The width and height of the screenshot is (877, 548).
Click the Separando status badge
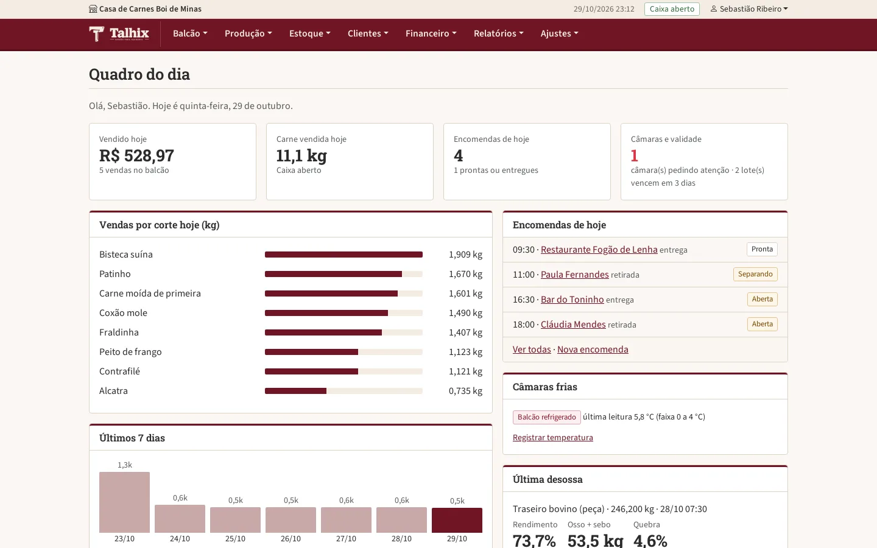point(755,275)
